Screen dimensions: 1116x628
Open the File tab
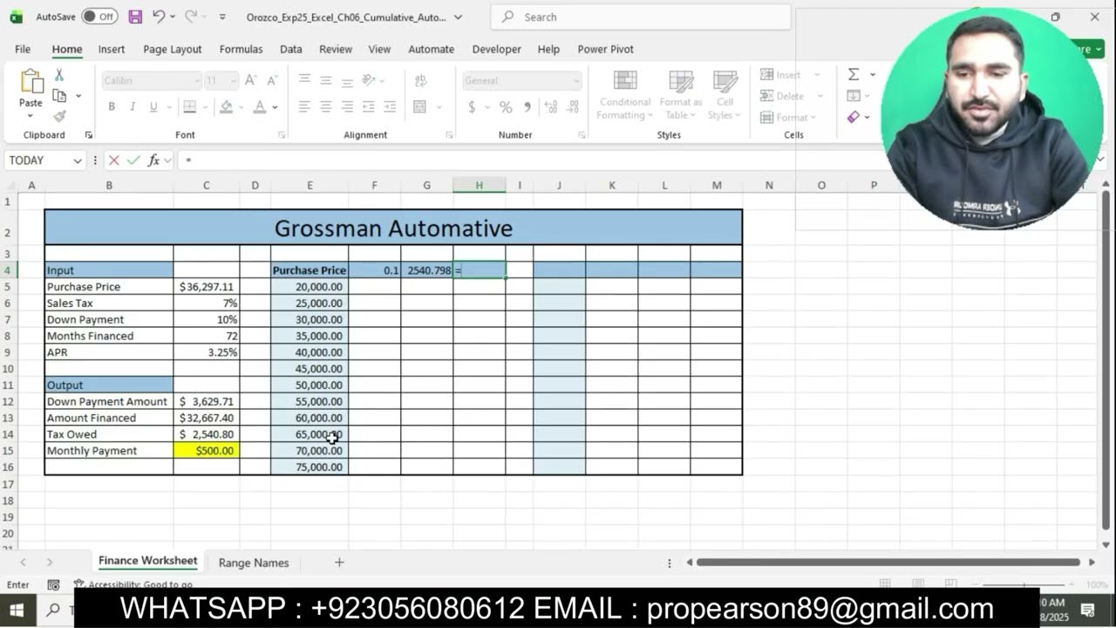23,49
